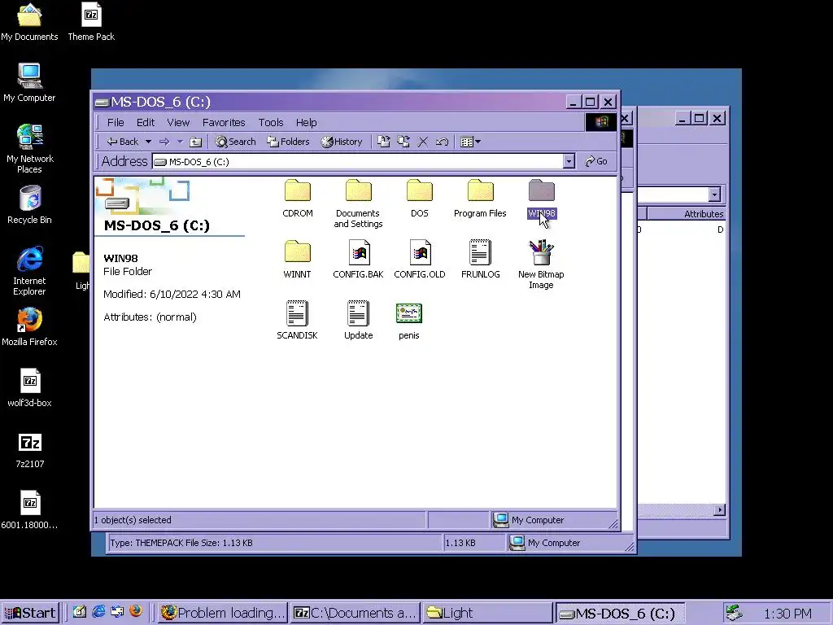Image resolution: width=833 pixels, height=625 pixels.
Task: Click right scroll arrow in background window
Action: 719,510
